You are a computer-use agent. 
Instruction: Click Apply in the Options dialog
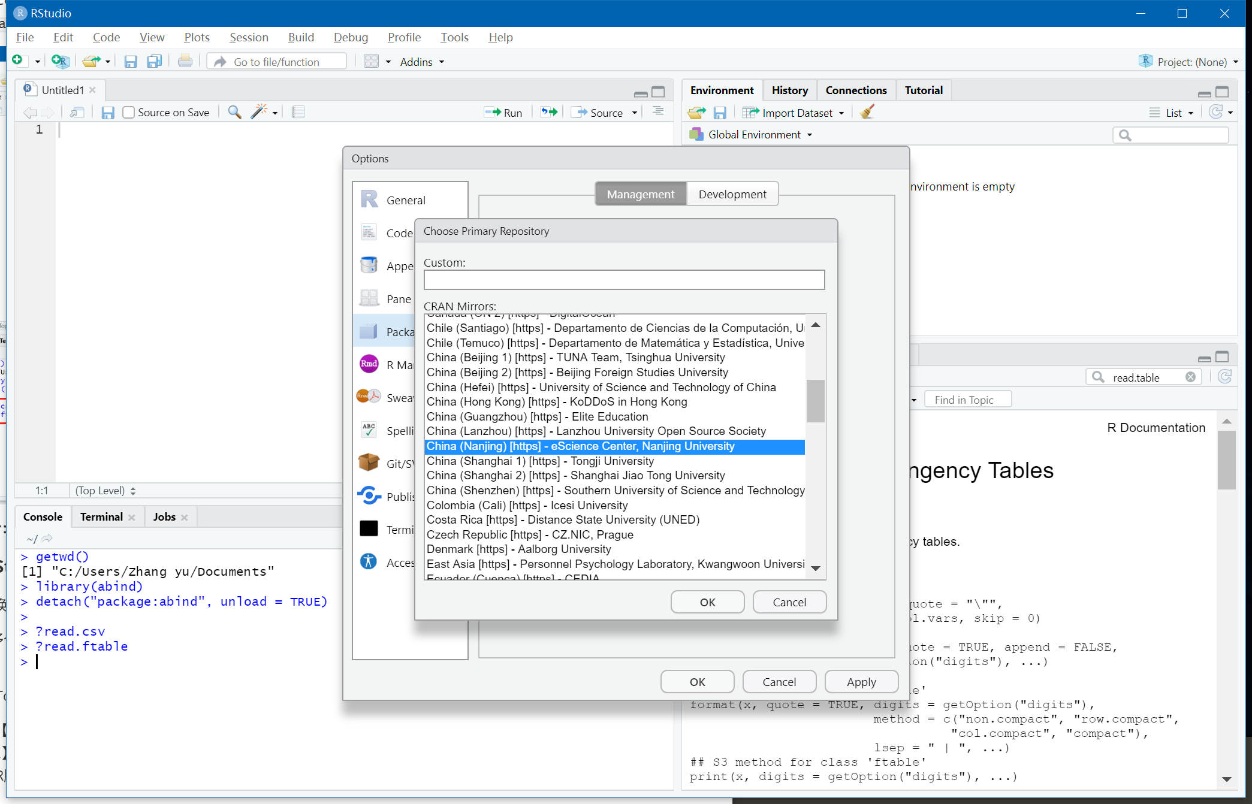[861, 681]
